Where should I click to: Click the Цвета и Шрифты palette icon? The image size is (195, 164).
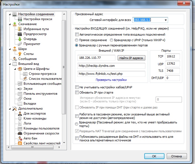coord(20,69)
